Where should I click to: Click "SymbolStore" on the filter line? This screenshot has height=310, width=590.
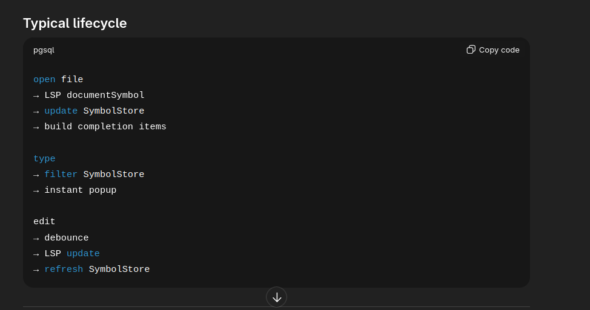[x=114, y=175]
